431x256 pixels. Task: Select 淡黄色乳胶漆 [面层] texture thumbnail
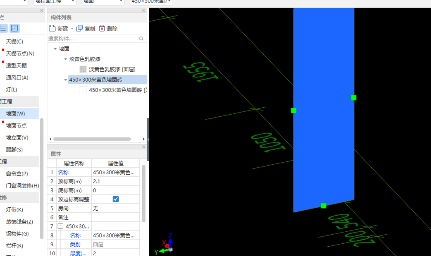pos(83,69)
